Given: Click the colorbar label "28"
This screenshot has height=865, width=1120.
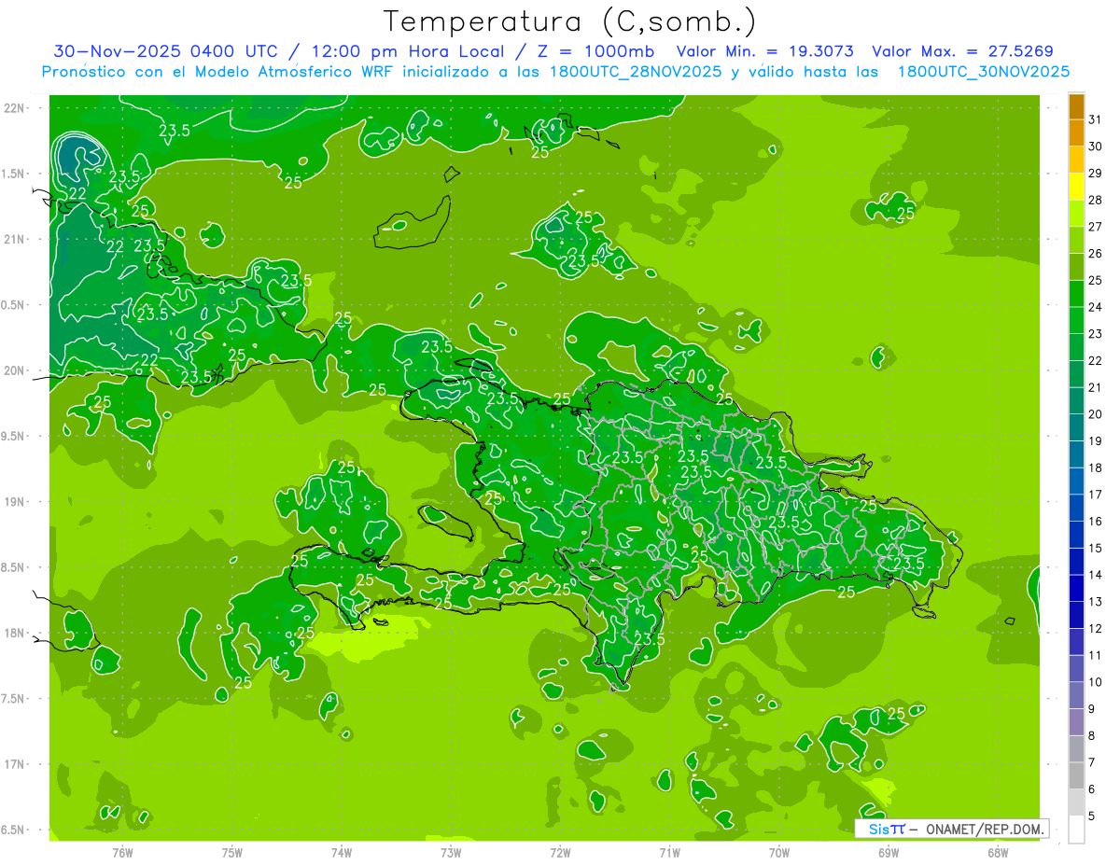Looking at the screenshot, I should tap(1095, 200).
